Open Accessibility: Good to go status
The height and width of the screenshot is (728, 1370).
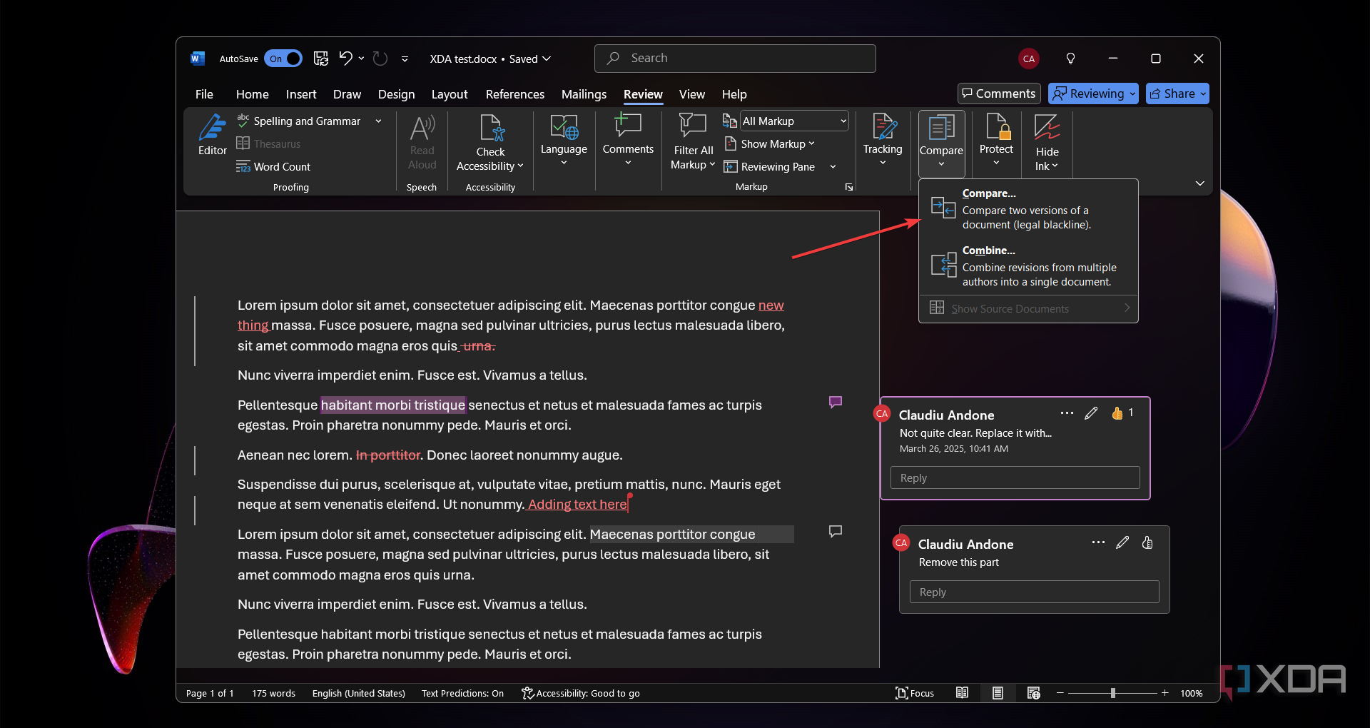click(581, 693)
